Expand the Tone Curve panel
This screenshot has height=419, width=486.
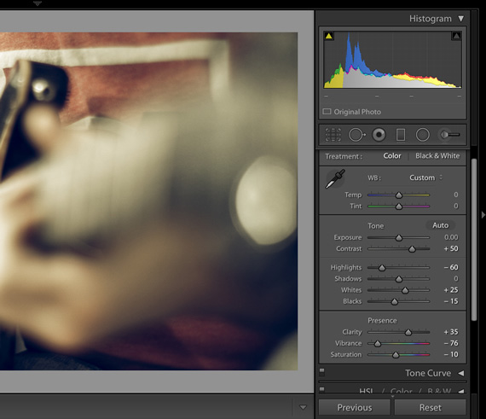pyautogui.click(x=461, y=373)
